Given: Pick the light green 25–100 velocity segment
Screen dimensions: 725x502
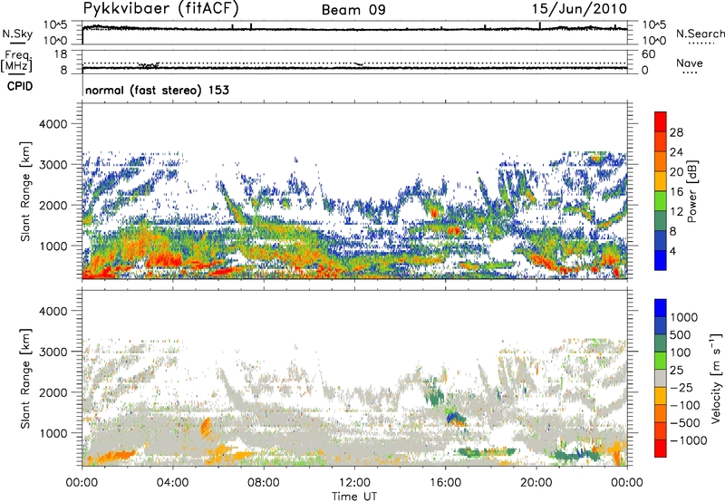Looking at the screenshot, I should point(661,361).
